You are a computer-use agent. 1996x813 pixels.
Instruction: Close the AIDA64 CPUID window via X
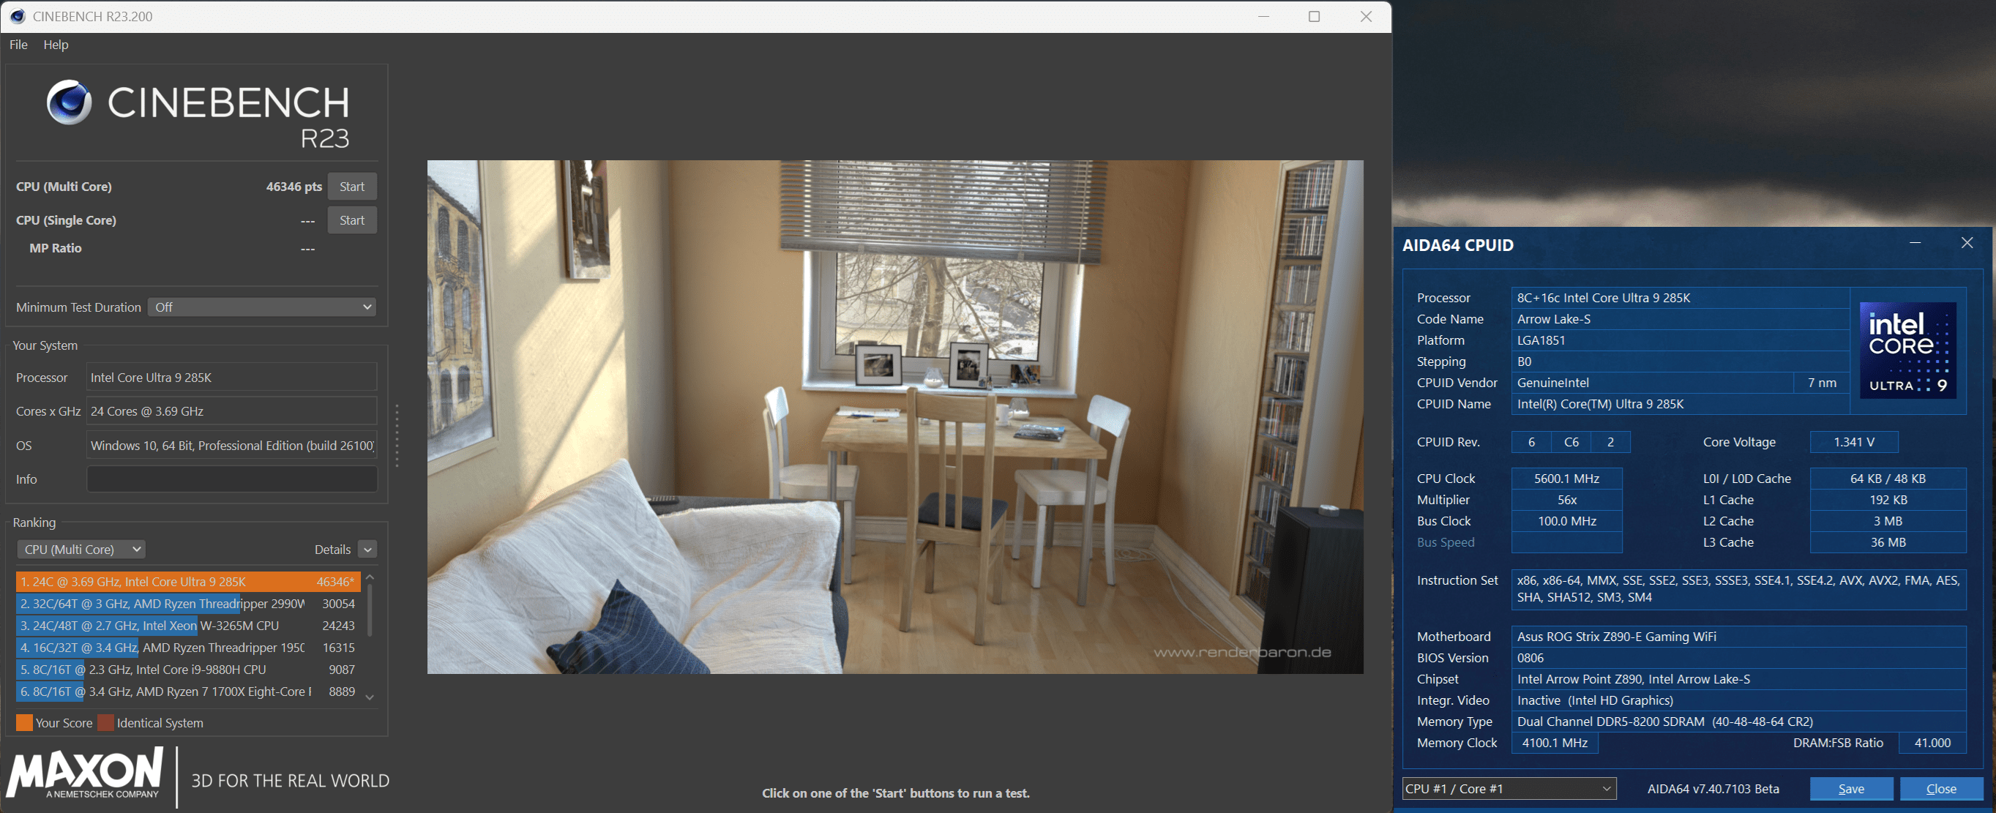point(1967,244)
